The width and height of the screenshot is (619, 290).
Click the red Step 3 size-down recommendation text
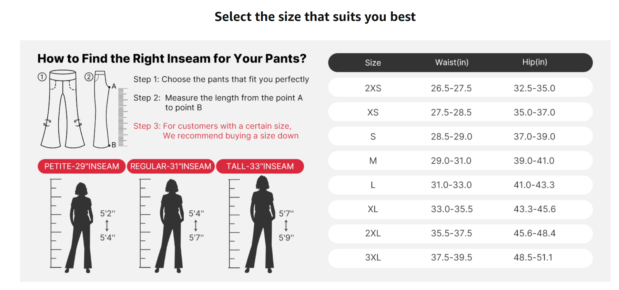(x=216, y=131)
